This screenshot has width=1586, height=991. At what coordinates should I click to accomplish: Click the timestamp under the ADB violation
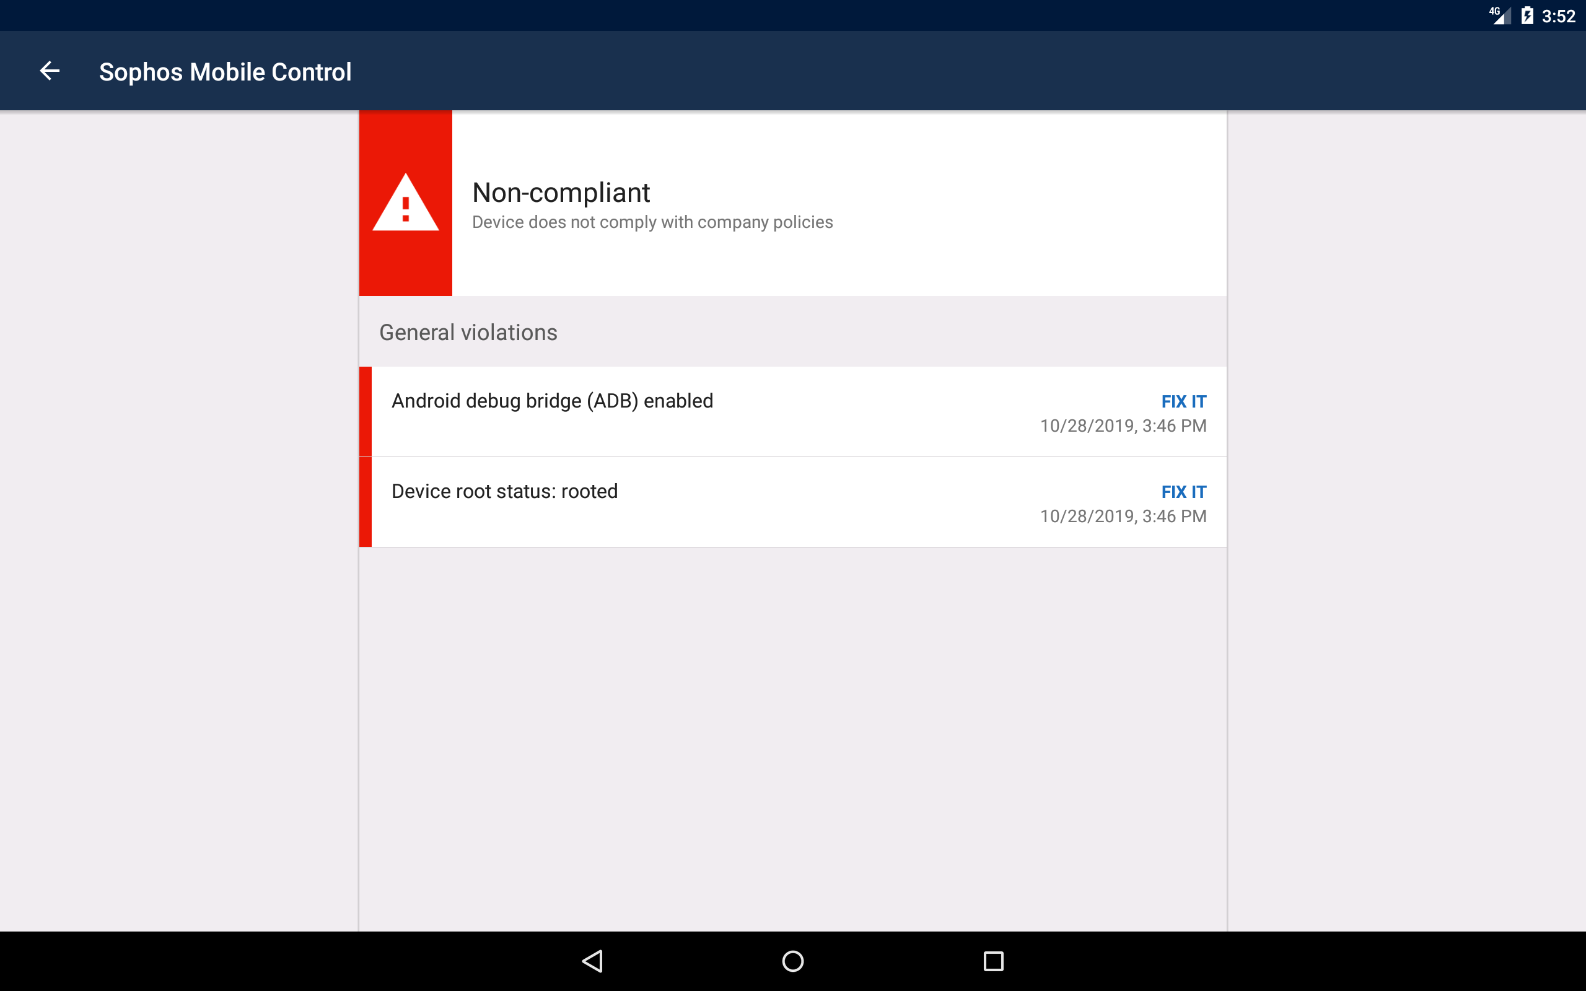[1123, 426]
